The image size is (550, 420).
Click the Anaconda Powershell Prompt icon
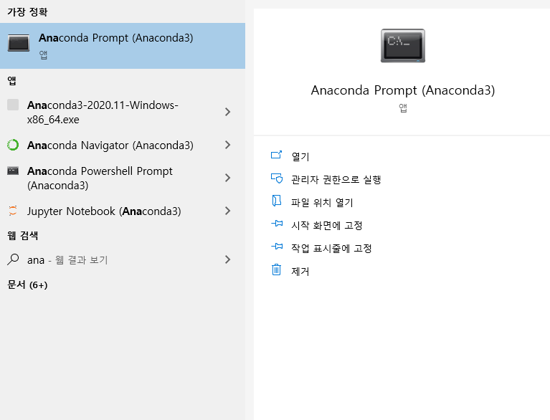point(13,171)
